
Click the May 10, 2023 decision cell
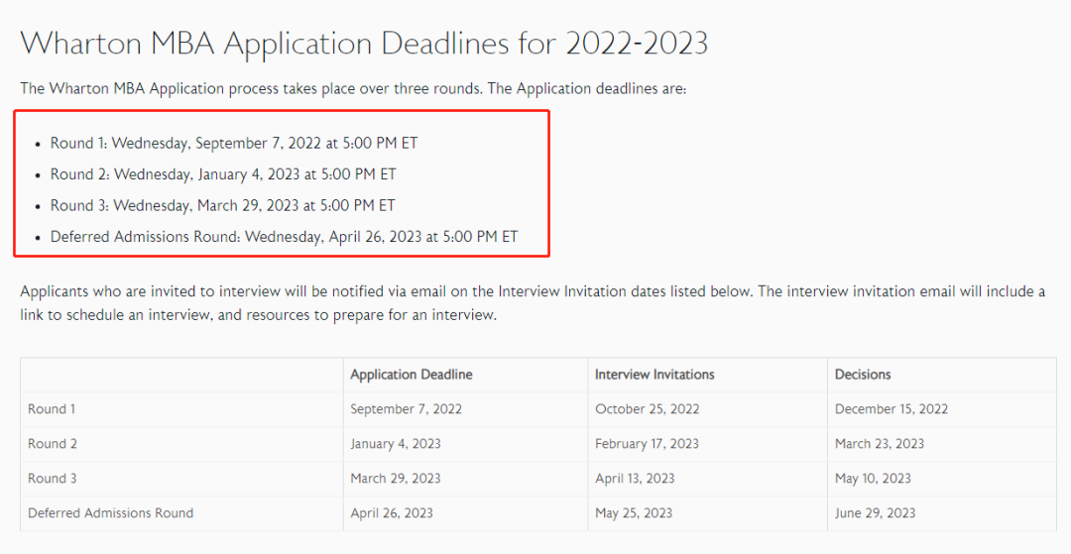tap(873, 479)
